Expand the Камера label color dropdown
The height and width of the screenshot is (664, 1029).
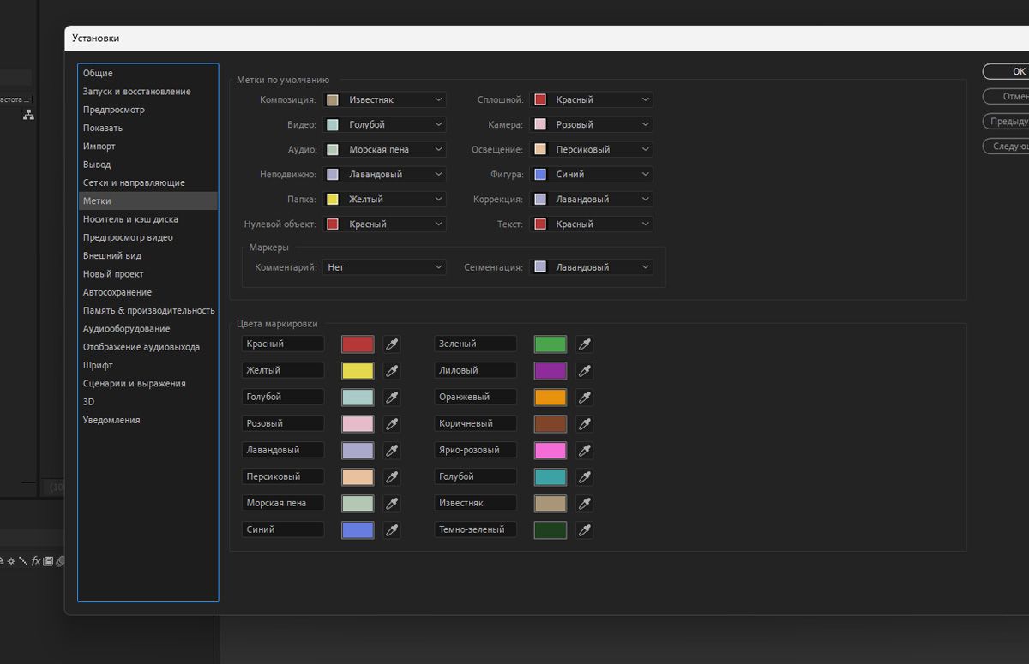(591, 125)
